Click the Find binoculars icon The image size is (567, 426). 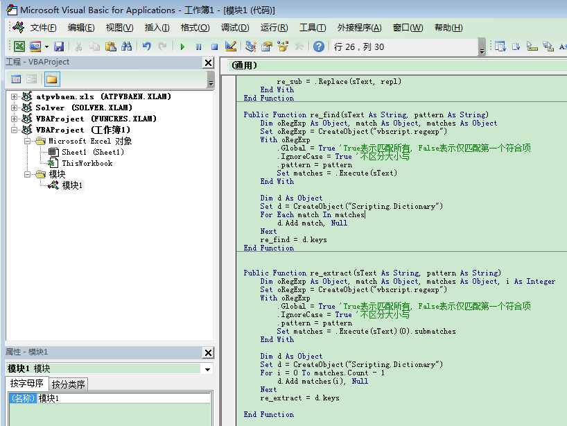(x=126, y=46)
